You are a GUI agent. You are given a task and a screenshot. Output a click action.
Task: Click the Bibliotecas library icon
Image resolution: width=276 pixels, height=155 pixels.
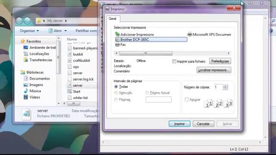tap(23, 72)
